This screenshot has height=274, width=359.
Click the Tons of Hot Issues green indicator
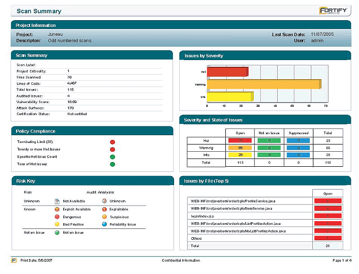point(112,164)
